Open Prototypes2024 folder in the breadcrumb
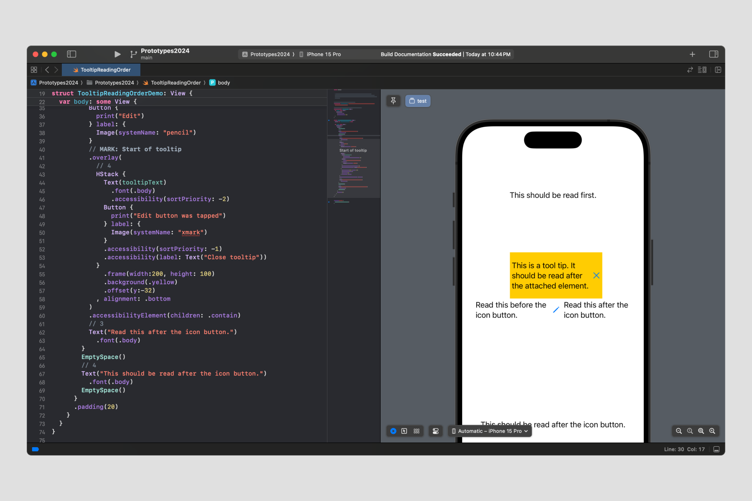Screen dimensions: 752x501 (x=111, y=83)
